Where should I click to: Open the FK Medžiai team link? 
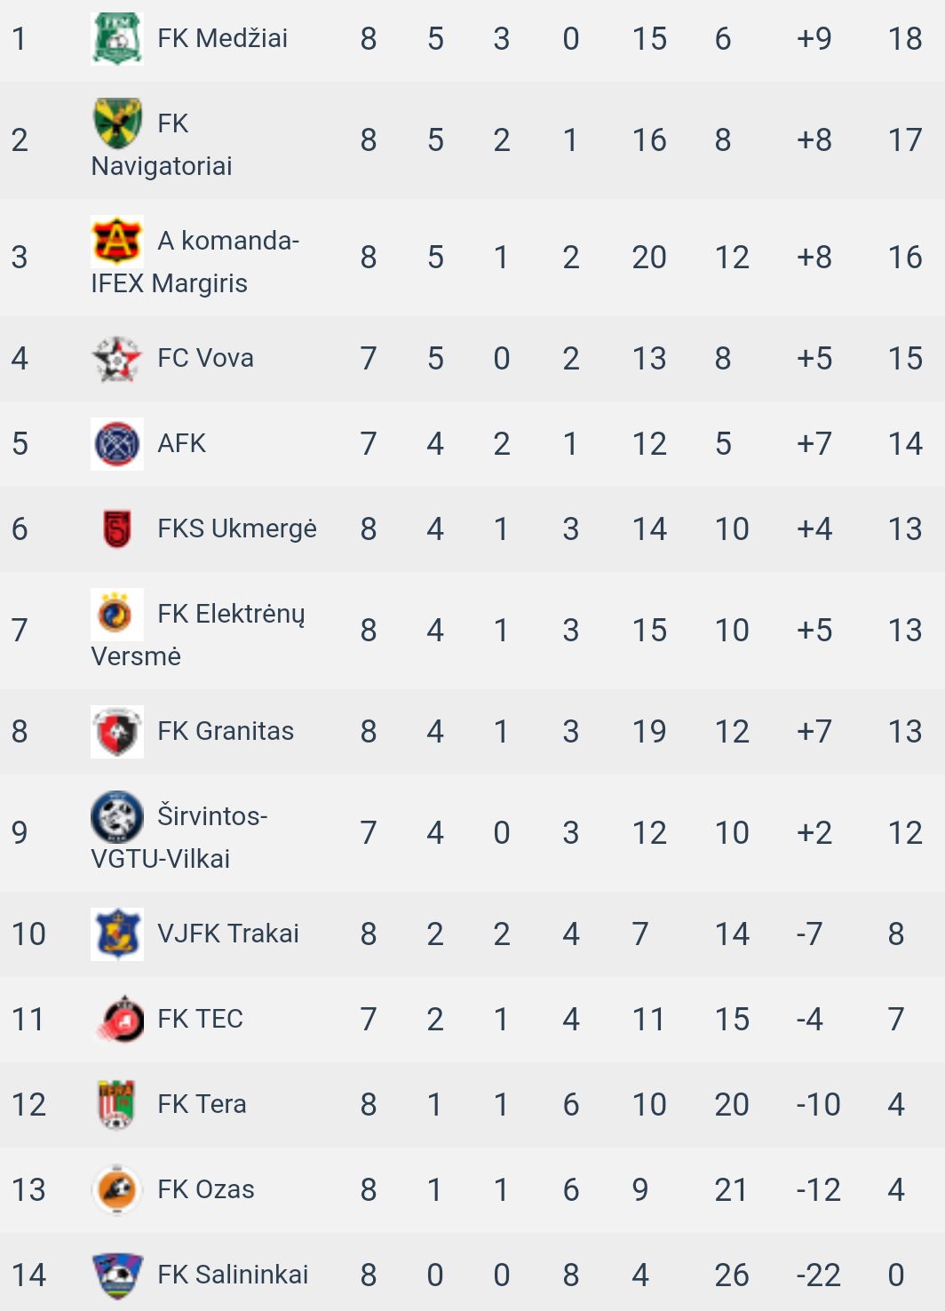222,38
